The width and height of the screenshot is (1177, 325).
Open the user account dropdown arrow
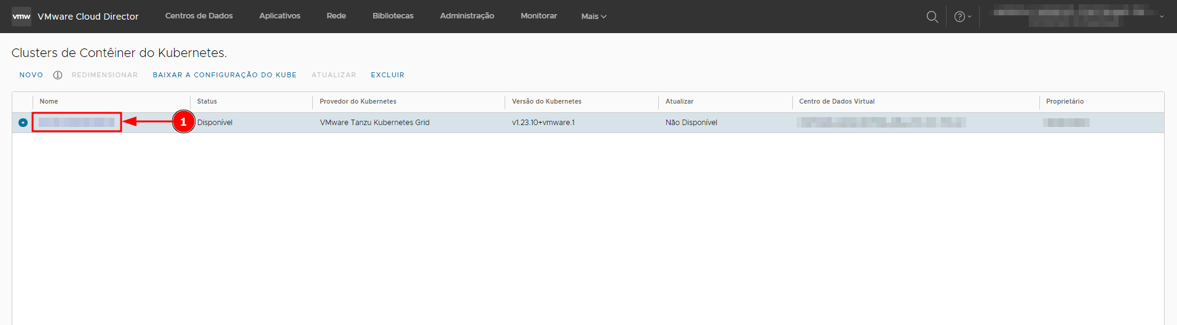1162,17
